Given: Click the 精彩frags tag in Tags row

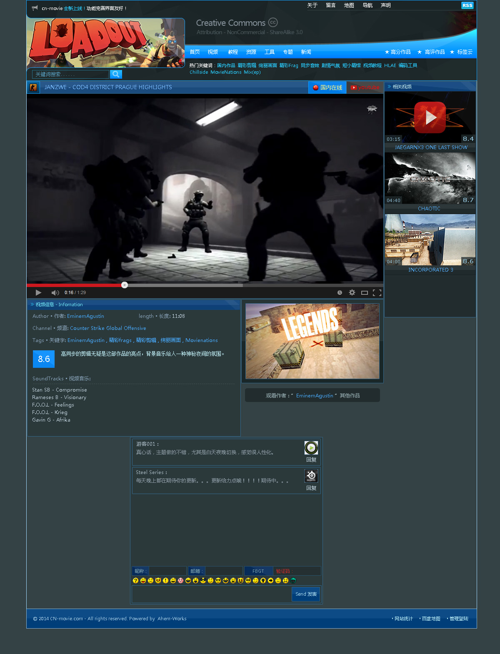Looking at the screenshot, I should pyautogui.click(x=120, y=340).
